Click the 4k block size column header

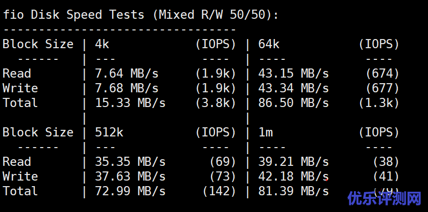pyautogui.click(x=102, y=44)
